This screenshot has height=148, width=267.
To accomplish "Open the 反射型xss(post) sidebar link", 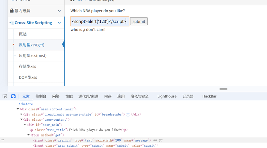I will pyautogui.click(x=32, y=56).
